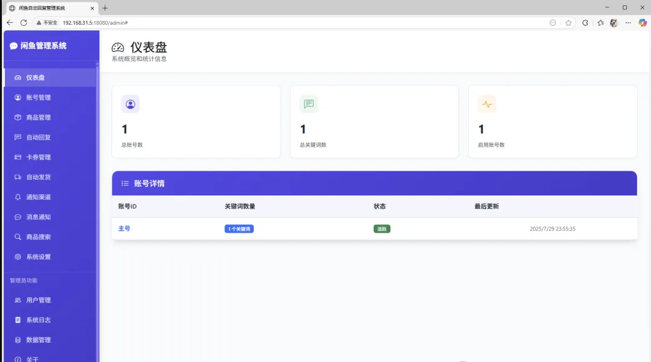This screenshot has width=651, height=362.
Task: Open the browser extensions icon
Action: 585,22
